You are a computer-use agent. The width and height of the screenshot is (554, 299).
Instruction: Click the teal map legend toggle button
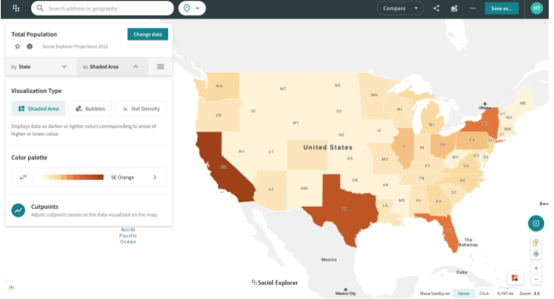coord(536,223)
